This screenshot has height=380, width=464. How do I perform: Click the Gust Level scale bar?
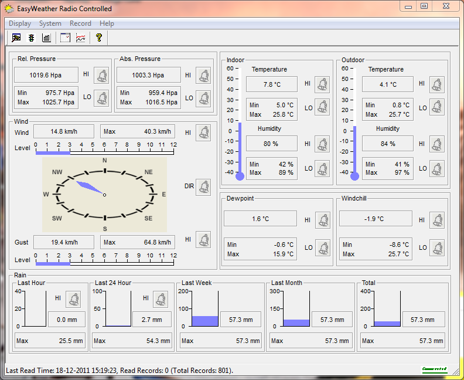point(104,264)
